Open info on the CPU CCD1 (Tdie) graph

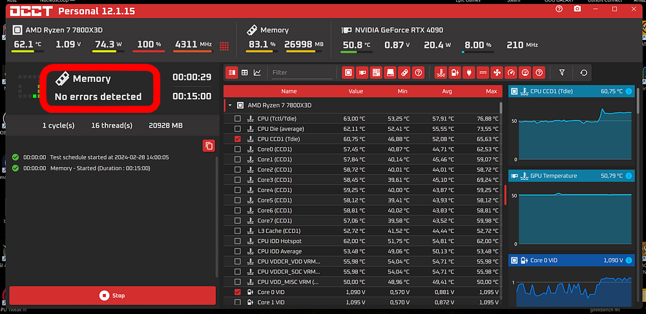(x=629, y=92)
